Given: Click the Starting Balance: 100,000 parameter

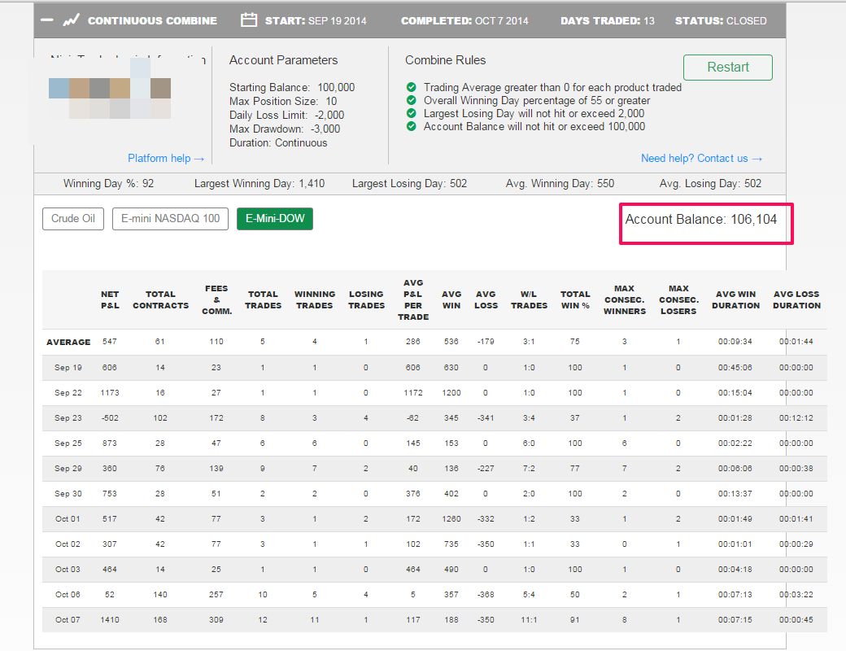Looking at the screenshot, I should point(292,87).
